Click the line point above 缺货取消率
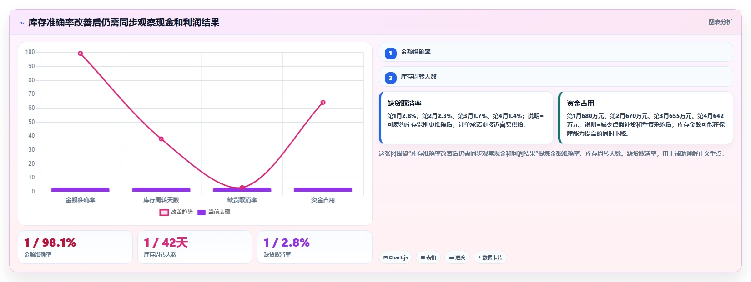Screen dimensions: 751x282 click(x=242, y=188)
